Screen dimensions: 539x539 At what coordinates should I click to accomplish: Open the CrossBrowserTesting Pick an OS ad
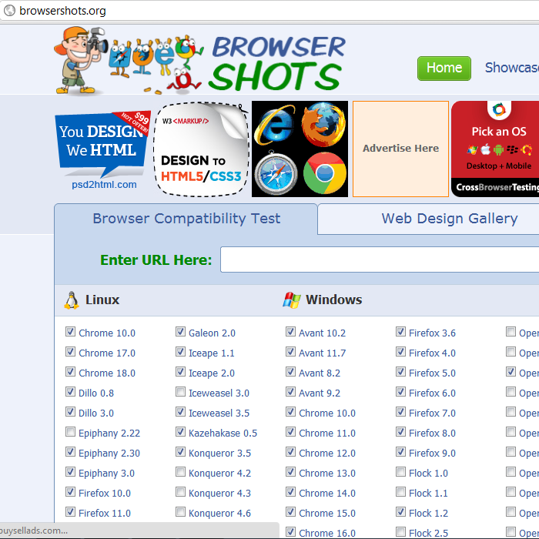[495, 149]
